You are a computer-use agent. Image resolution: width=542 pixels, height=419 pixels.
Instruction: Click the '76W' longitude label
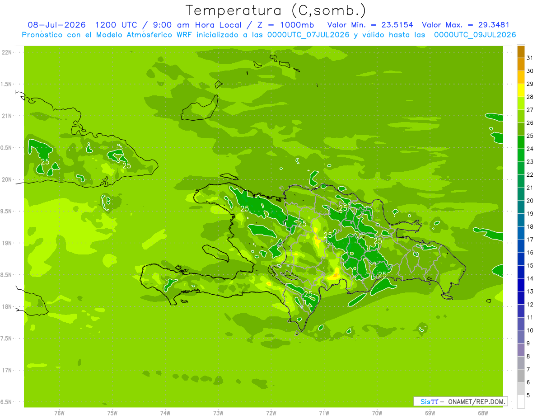click(x=59, y=413)
